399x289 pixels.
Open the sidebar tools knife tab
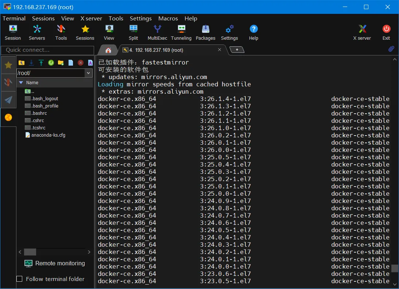point(8,82)
